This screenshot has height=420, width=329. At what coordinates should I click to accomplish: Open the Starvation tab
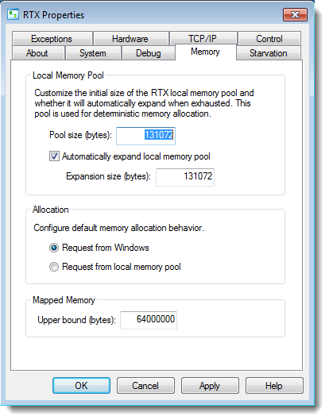click(x=269, y=53)
